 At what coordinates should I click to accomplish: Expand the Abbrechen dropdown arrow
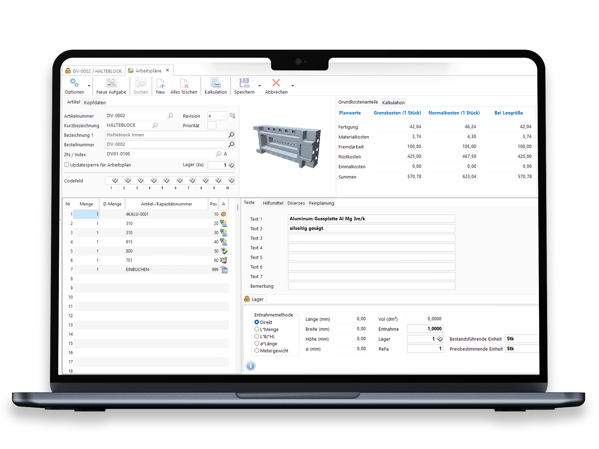(x=293, y=86)
